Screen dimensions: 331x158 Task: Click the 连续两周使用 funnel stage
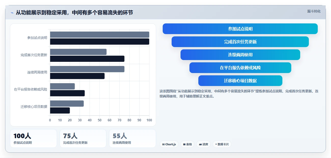tap(240, 55)
